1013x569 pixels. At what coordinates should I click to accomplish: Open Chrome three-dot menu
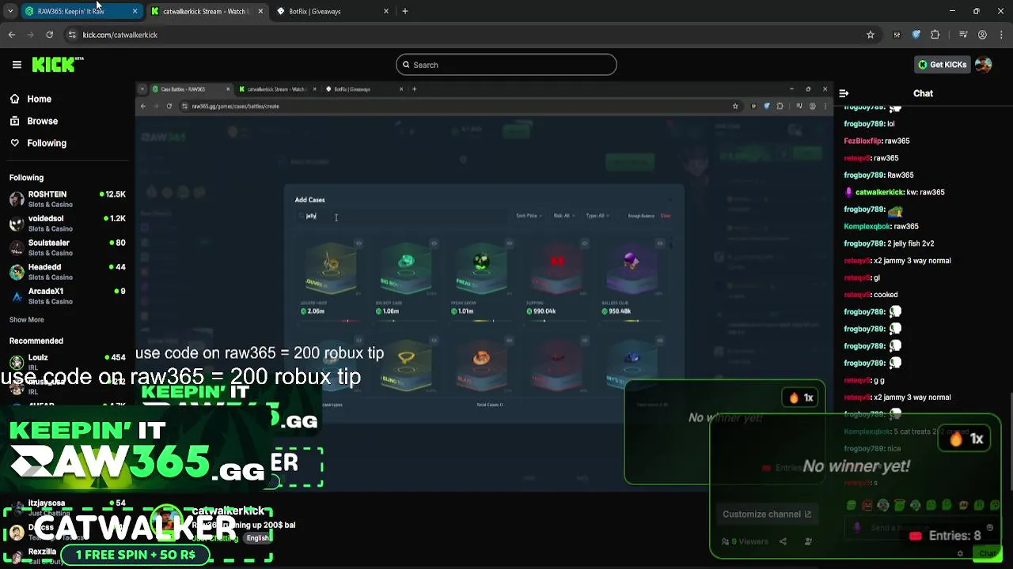1000,35
